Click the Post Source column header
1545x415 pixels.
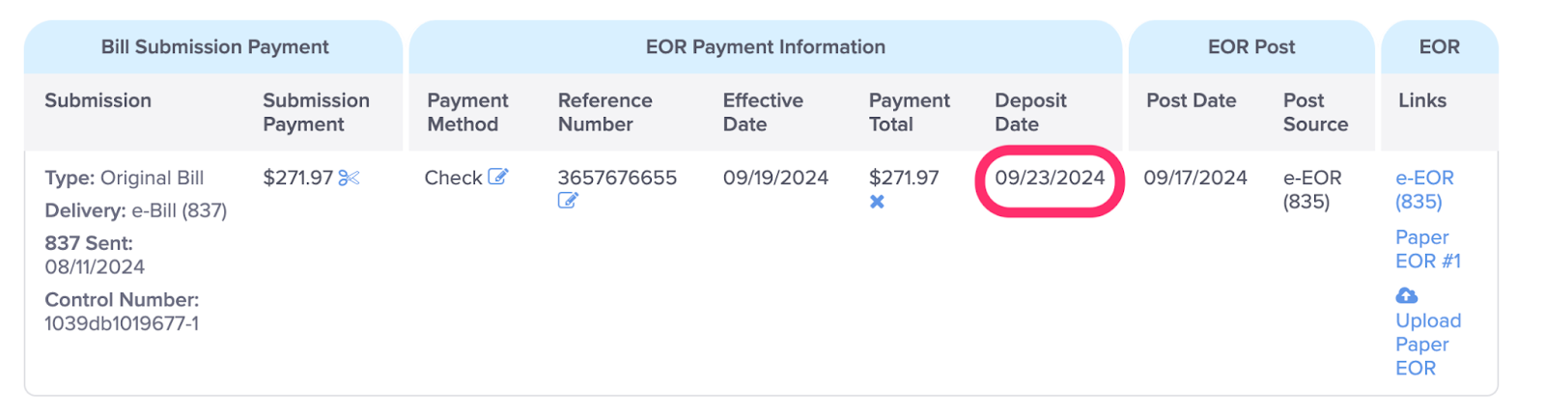pyautogui.click(x=1315, y=112)
